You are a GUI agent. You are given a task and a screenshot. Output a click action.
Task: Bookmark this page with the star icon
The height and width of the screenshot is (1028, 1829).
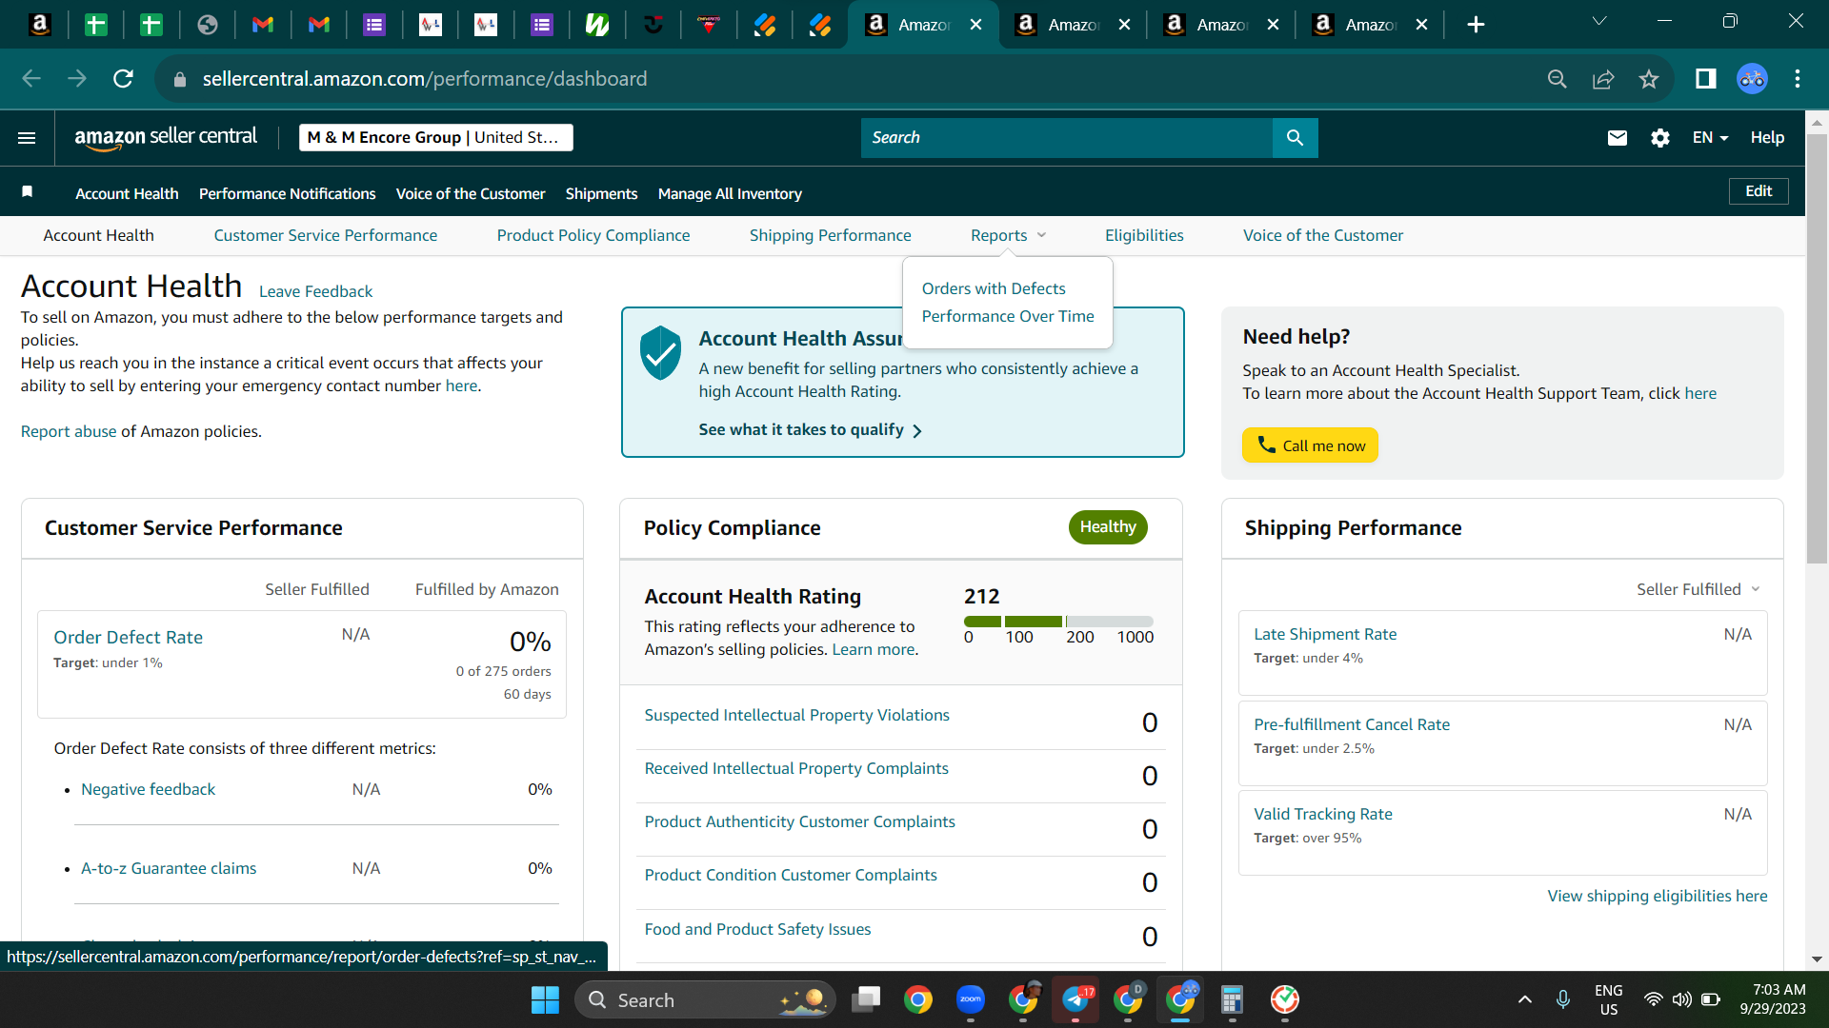1649,79
